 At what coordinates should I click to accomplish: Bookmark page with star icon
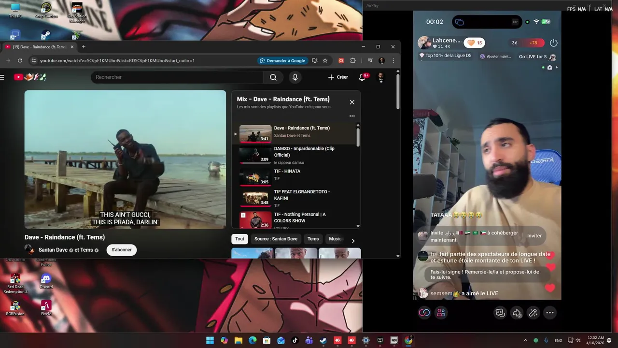tap(325, 60)
